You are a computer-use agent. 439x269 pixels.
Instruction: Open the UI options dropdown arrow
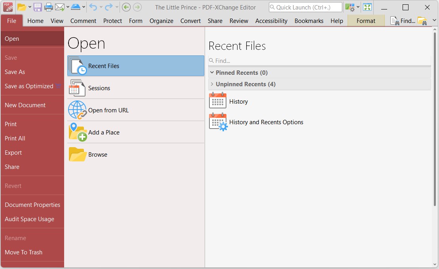pos(358,7)
